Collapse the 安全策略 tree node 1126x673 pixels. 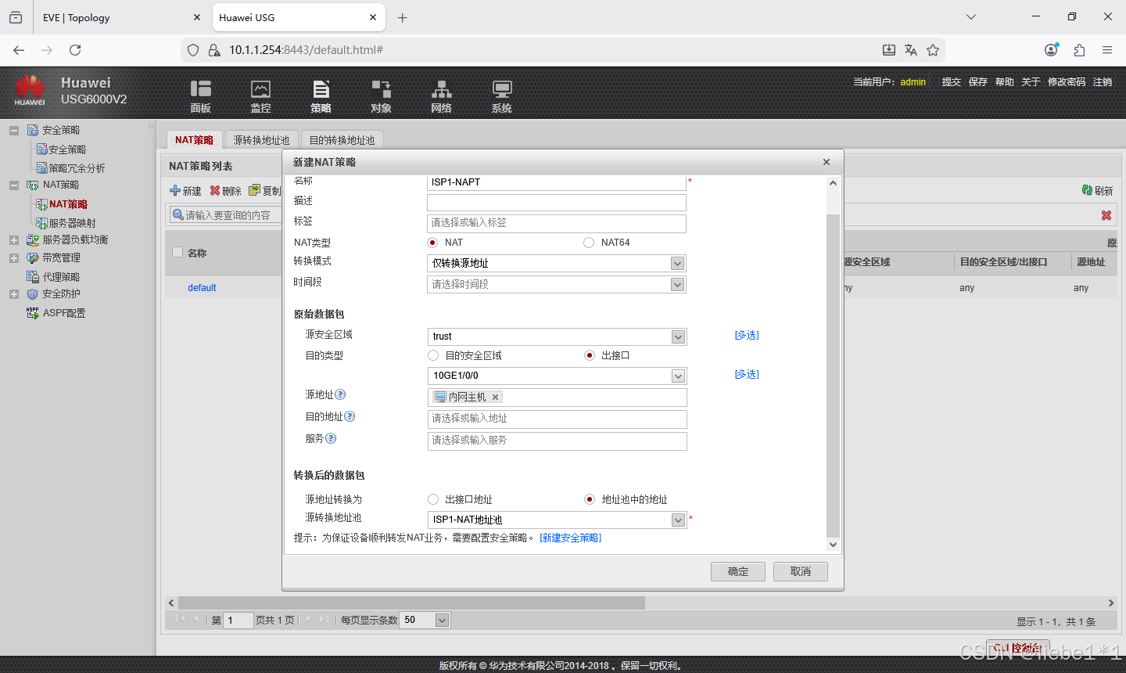tap(14, 131)
